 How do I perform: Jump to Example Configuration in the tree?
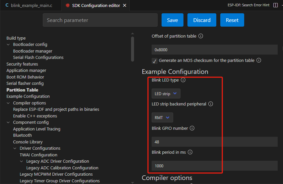[x=28, y=96]
